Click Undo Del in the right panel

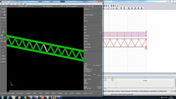pos(93,9)
